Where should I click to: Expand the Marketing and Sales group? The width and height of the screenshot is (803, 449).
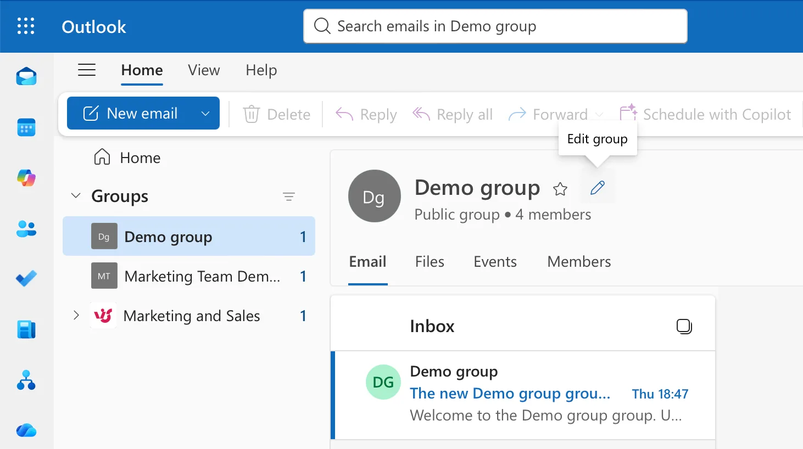(76, 316)
